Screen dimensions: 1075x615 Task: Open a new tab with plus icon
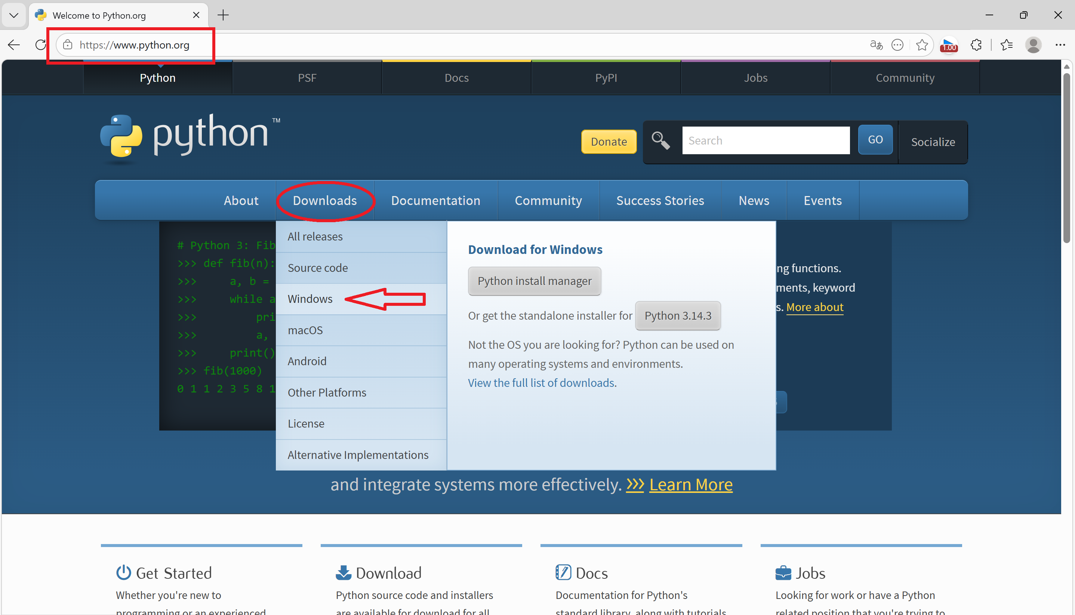(x=223, y=16)
